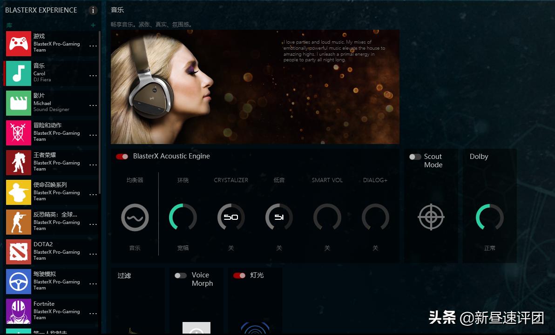Select the 影片 clapperboard profile icon
Screen dimensions: 555x335
19,103
